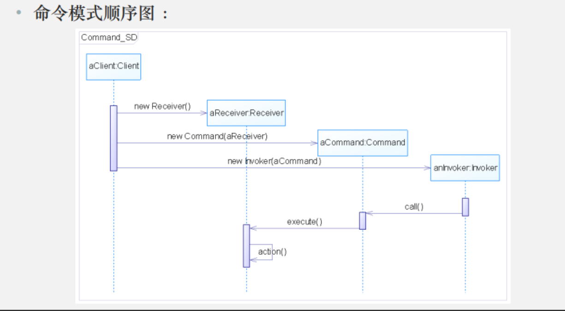The height and width of the screenshot is (311, 565).
Task: Select the aCommand:Command object box
Action: [x=363, y=143]
